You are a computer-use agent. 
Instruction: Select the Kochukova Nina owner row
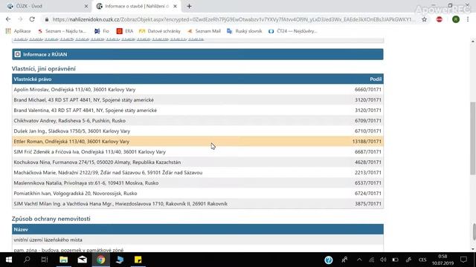tap(198, 162)
